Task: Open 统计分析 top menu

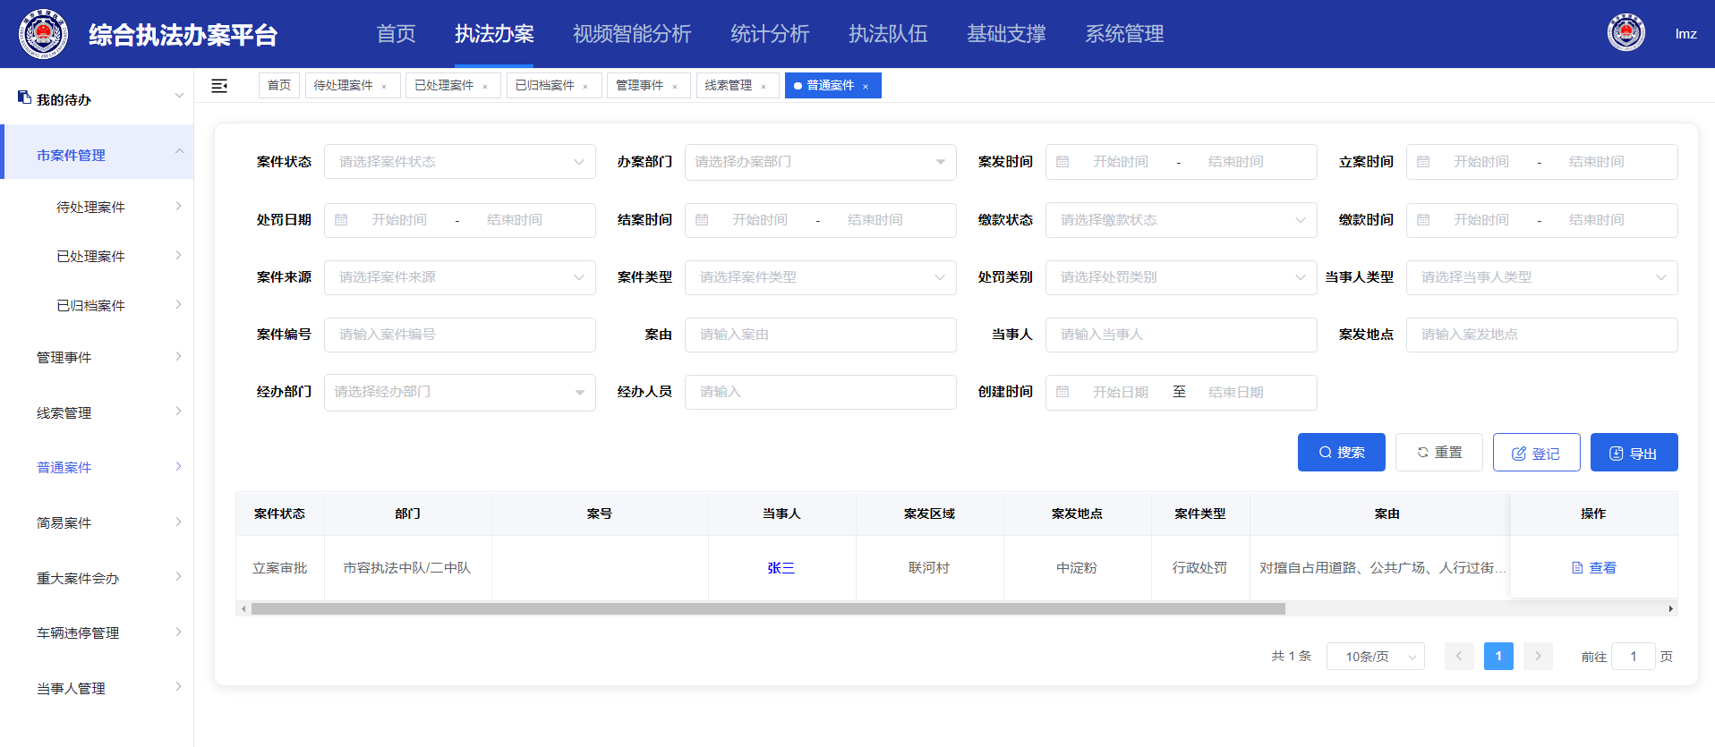Action: 770,34
